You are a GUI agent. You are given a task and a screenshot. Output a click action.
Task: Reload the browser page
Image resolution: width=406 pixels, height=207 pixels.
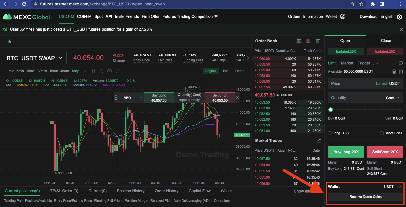[x=24, y=4]
